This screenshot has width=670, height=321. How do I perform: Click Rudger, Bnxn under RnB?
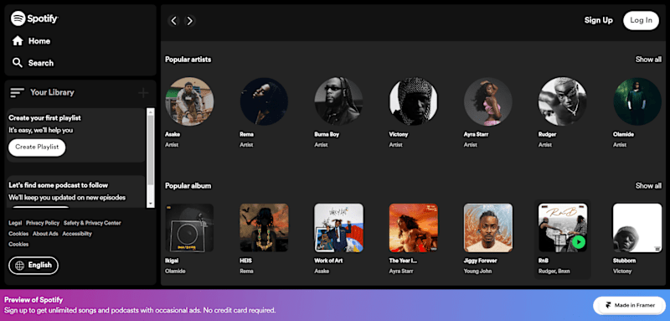point(555,271)
